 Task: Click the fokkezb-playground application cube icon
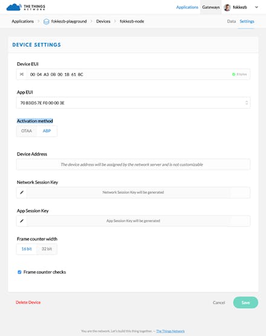pos(46,21)
